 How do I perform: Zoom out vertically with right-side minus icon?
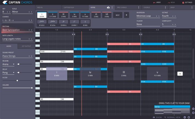pyautogui.click(x=193, y=109)
